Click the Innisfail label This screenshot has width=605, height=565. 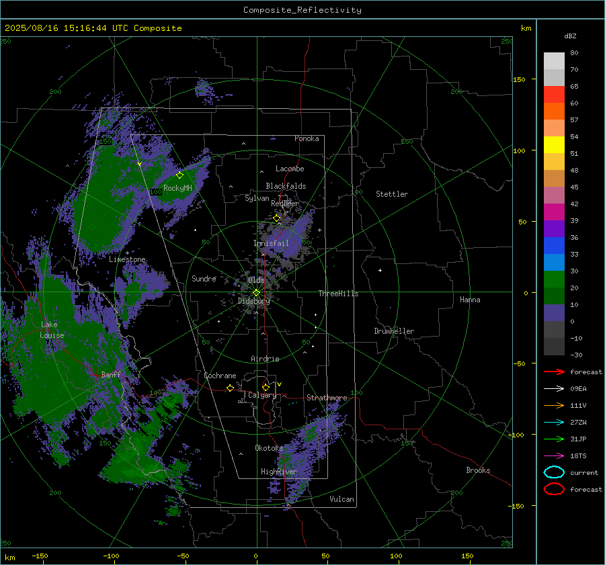click(x=271, y=243)
